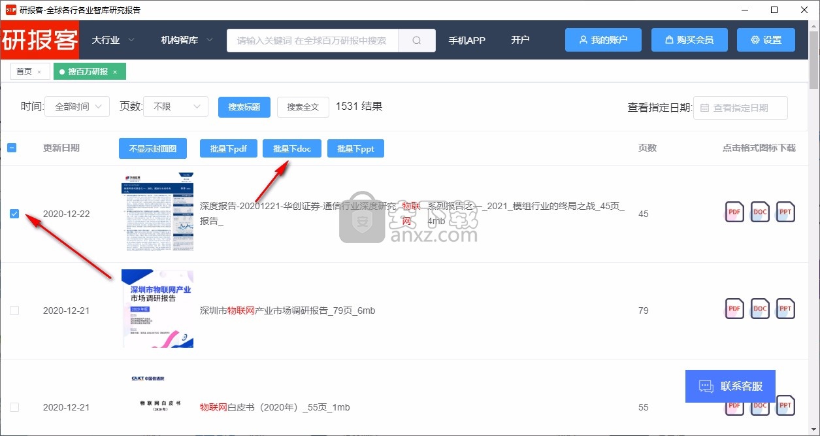Image resolution: width=820 pixels, height=436 pixels.
Task: Check the 物联网白皮书 report checkbox
Action: 14,407
